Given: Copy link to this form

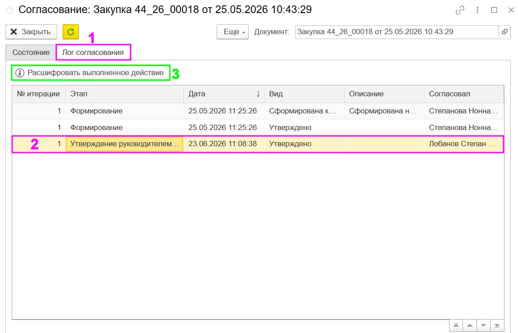Looking at the screenshot, I should click(x=460, y=10).
